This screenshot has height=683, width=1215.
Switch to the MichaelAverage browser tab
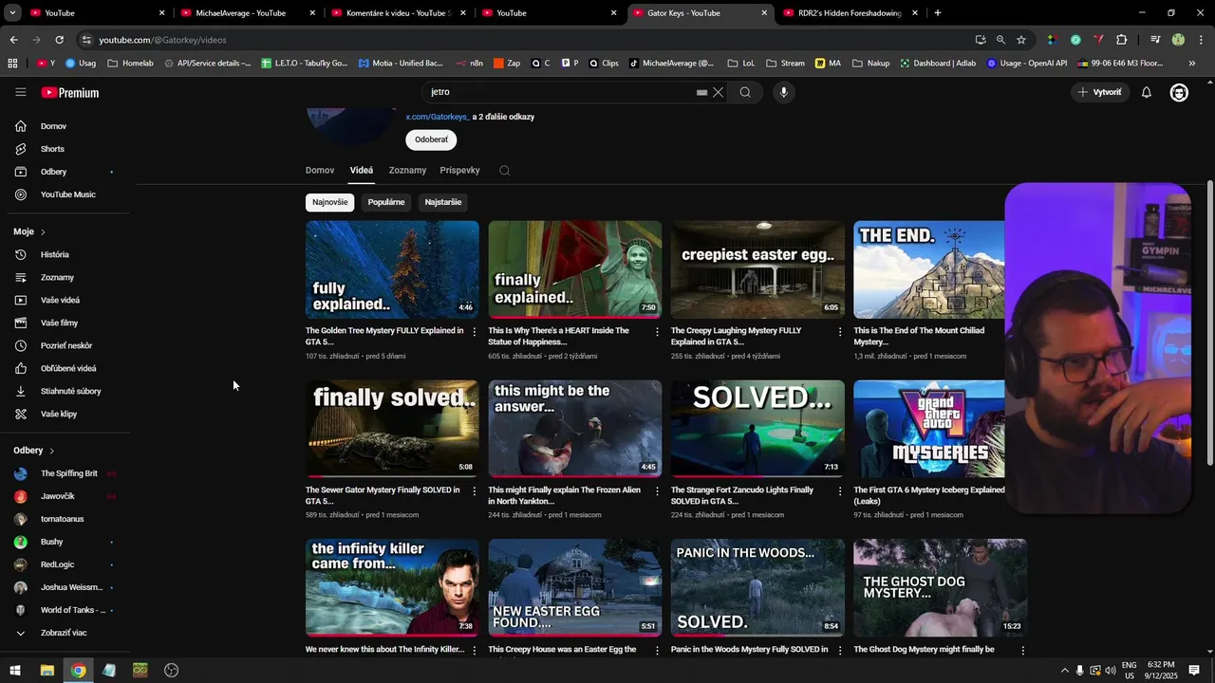[247, 13]
